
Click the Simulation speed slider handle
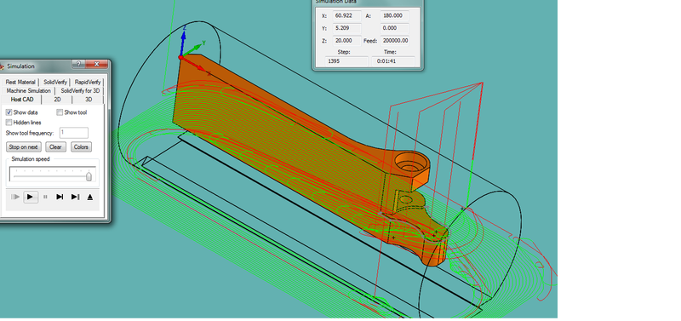click(89, 176)
